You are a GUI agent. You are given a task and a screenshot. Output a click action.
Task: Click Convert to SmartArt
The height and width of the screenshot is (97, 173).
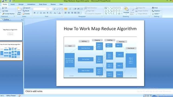(x=94, y=14)
